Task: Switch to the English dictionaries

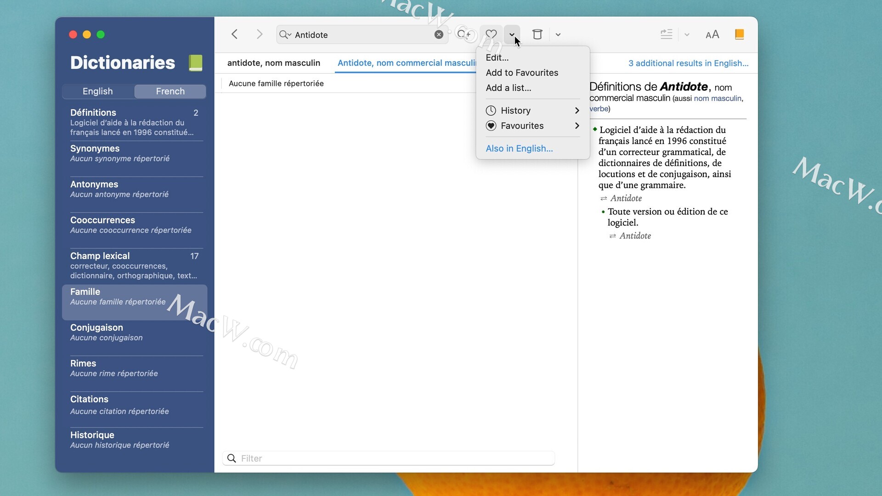Action: [x=98, y=91]
